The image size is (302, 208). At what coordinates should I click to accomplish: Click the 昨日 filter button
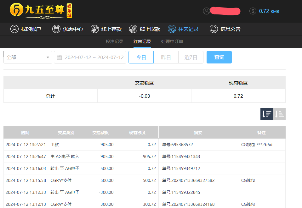pyautogui.click(x=166, y=57)
